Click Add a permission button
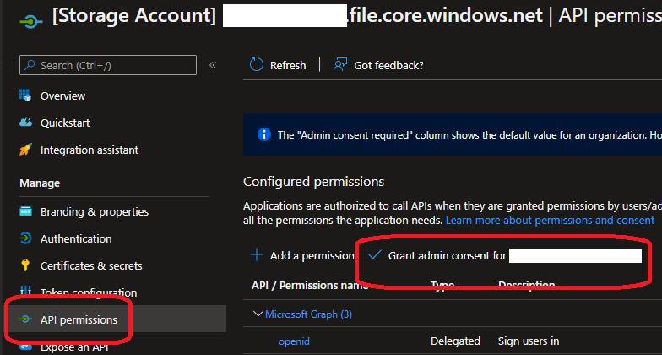This screenshot has height=355, width=662. click(302, 255)
